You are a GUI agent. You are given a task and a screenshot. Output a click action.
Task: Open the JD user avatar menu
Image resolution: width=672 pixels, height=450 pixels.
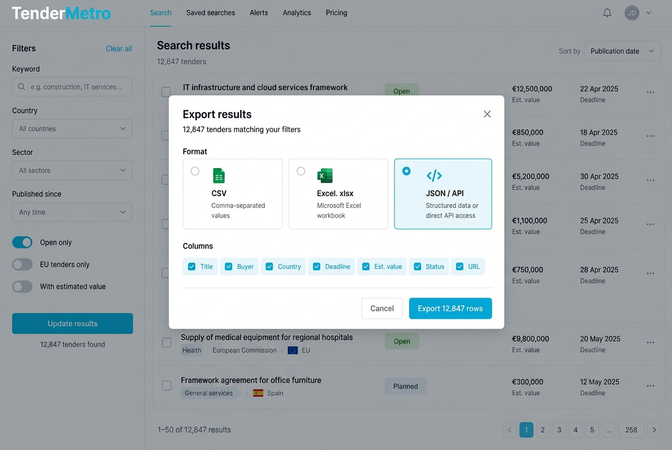632,13
